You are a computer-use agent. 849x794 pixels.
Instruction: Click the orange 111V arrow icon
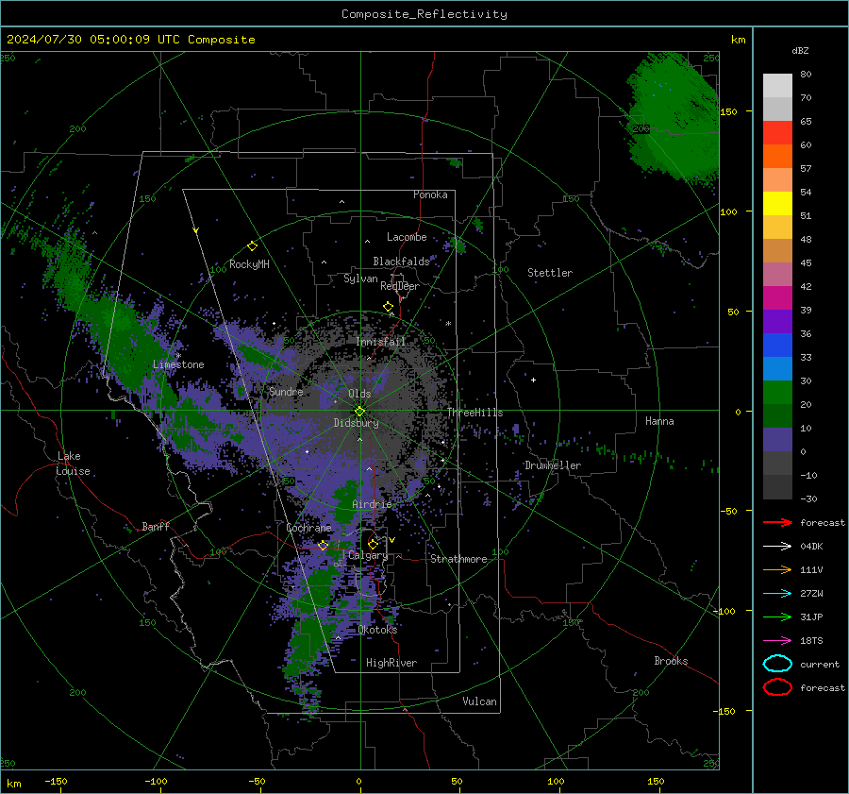pos(777,569)
